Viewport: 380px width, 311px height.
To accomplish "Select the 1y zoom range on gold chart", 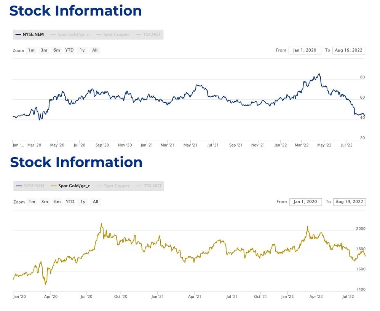I will (x=83, y=202).
